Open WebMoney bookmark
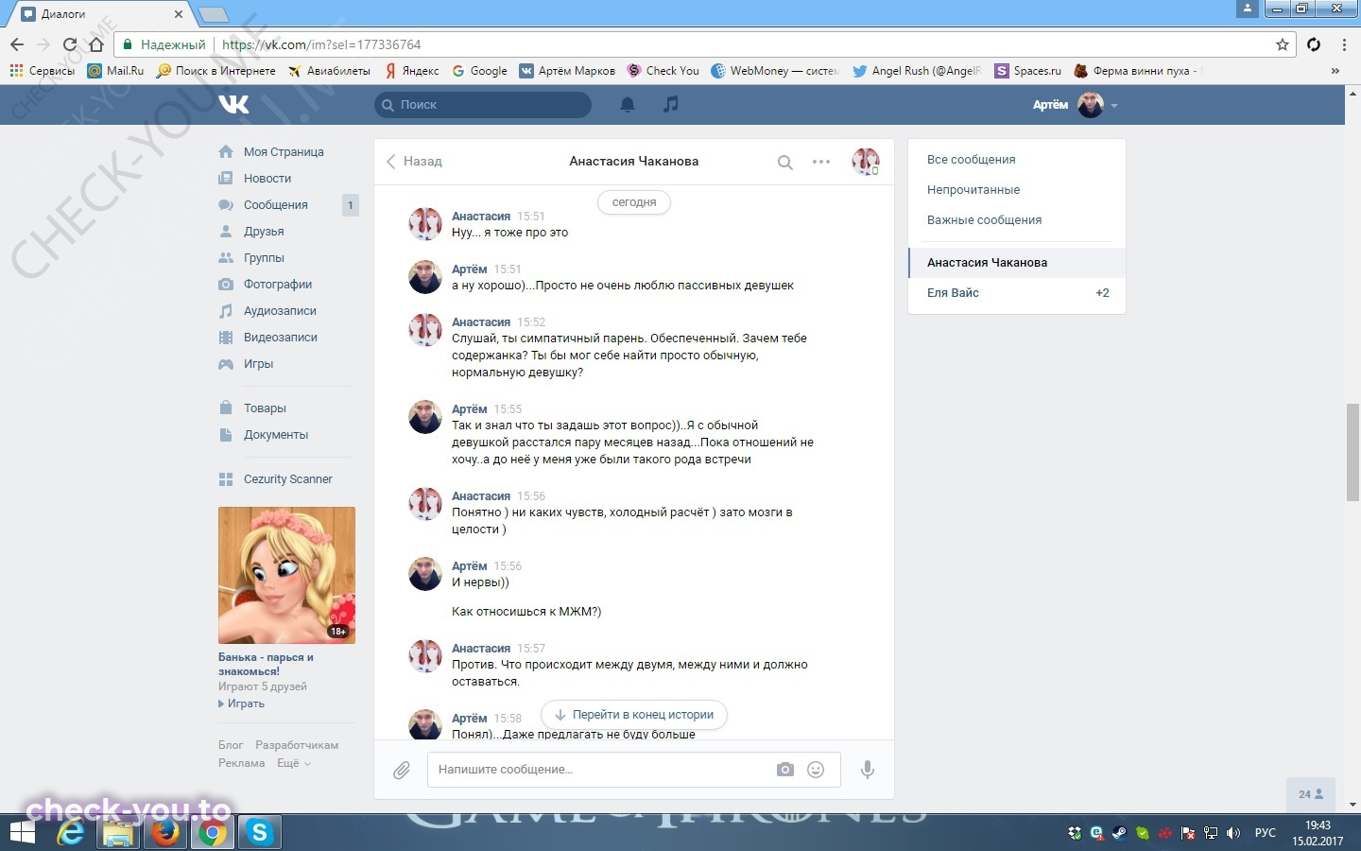This screenshot has height=851, width=1361. [x=774, y=71]
